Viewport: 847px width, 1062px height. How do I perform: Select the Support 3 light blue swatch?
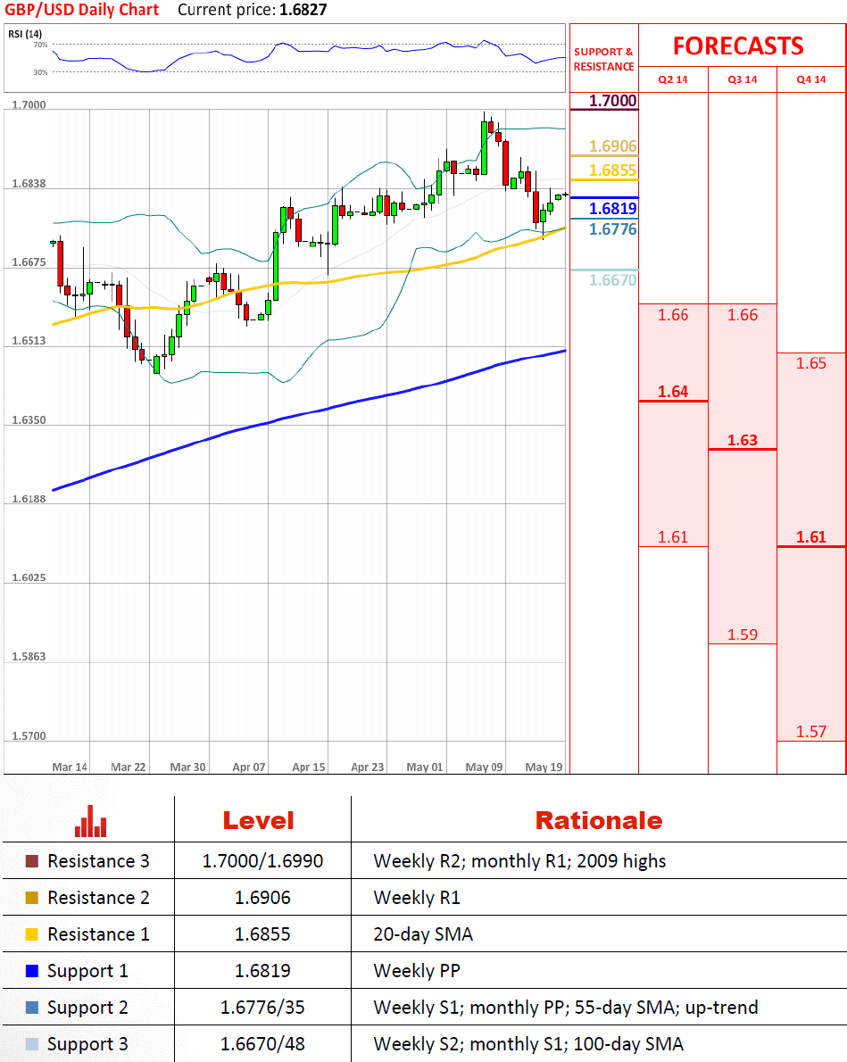(31, 1044)
